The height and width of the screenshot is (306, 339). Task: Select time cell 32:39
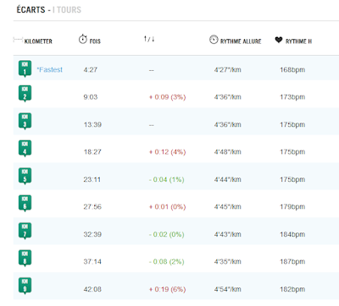[x=92, y=234]
